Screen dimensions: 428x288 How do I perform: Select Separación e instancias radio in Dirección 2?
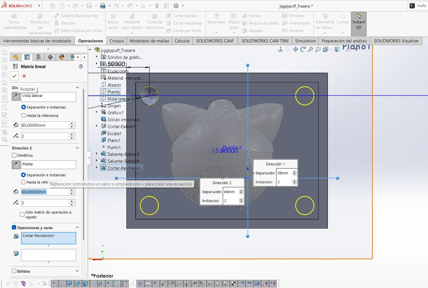pos(23,175)
